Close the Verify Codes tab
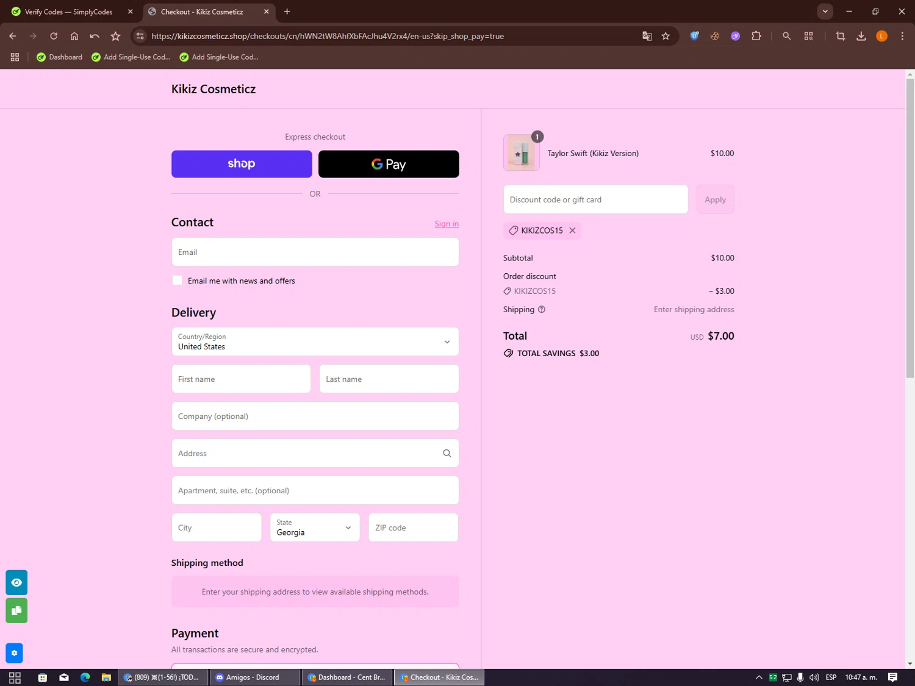 pyautogui.click(x=130, y=12)
